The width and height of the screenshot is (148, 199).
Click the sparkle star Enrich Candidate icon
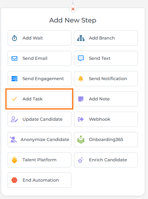[81, 160]
